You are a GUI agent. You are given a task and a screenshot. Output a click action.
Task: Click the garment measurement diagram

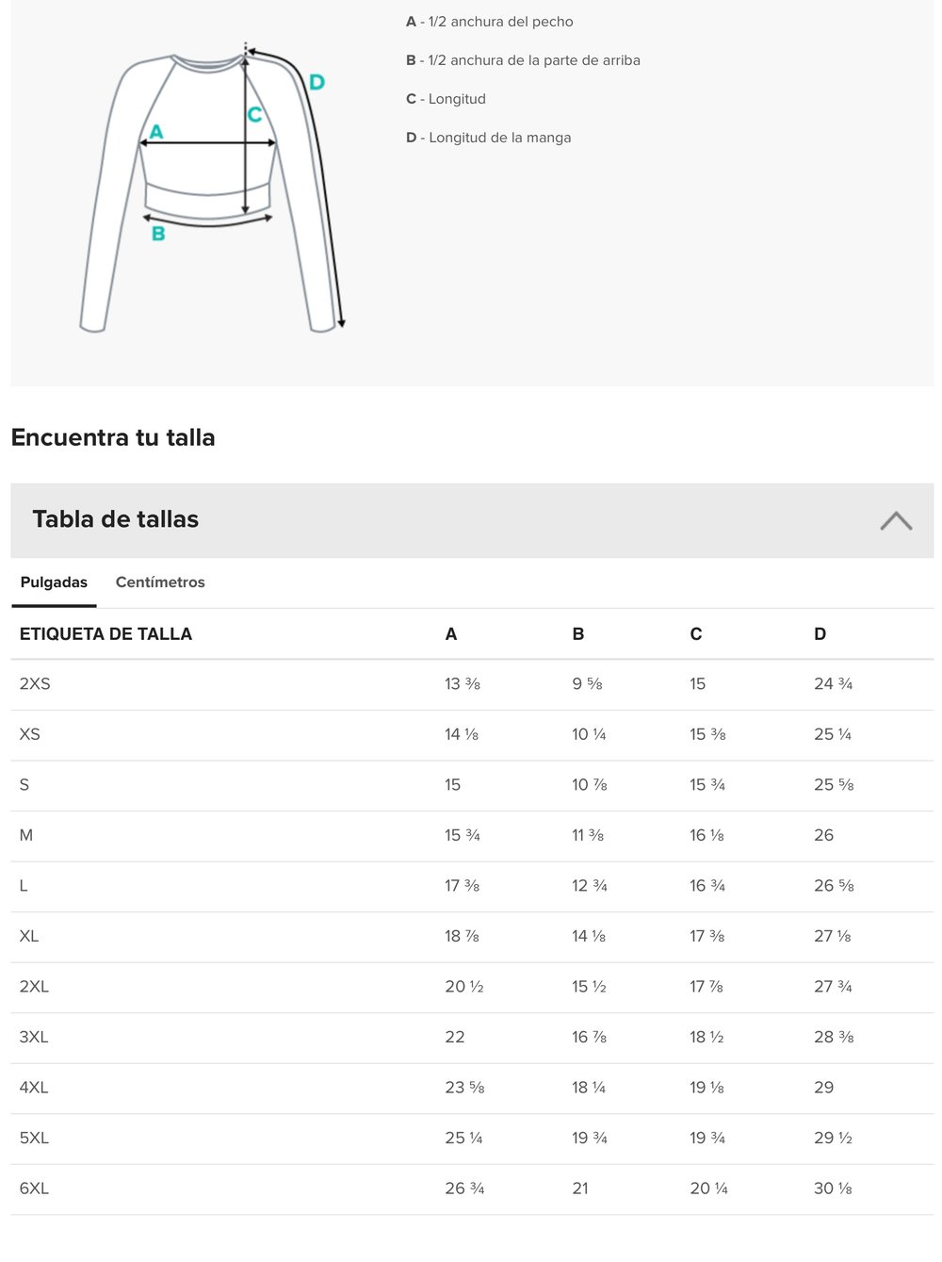[211, 188]
